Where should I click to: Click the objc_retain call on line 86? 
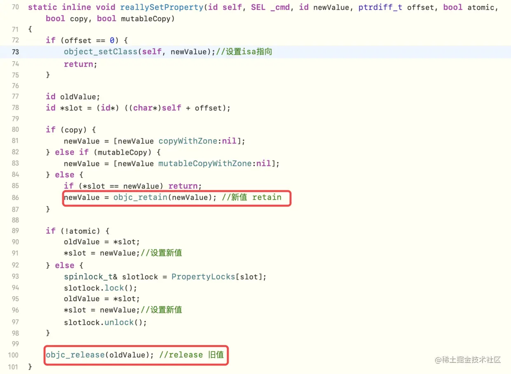(165, 197)
